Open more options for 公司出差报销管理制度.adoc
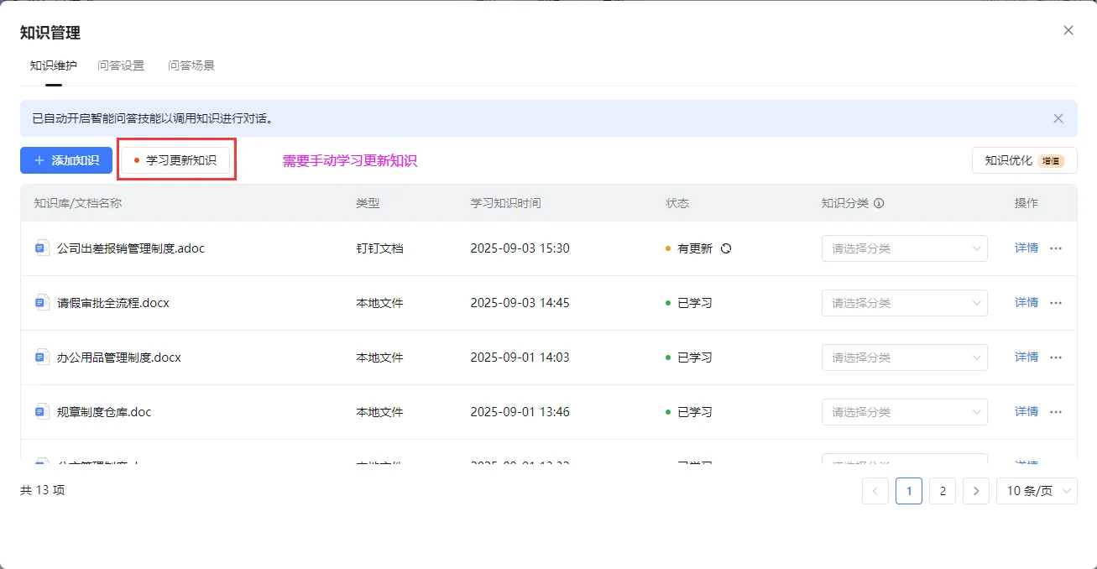Viewport: 1097px width, 569px height. tap(1056, 248)
